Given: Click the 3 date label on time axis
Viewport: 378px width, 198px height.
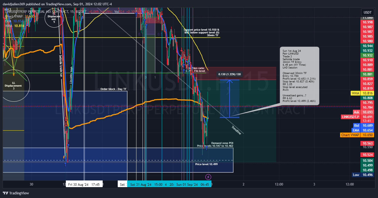Looking at the screenshot, I should coord(314,184).
